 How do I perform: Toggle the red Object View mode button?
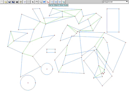(48, 2)
